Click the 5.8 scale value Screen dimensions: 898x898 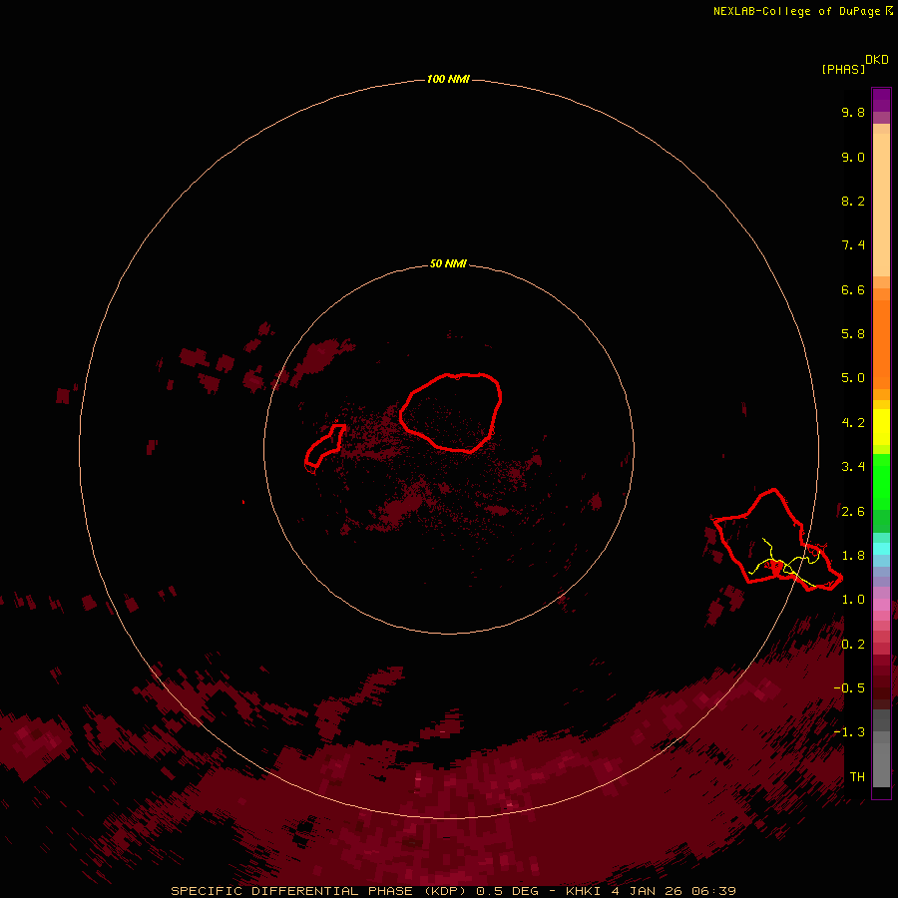coord(853,334)
